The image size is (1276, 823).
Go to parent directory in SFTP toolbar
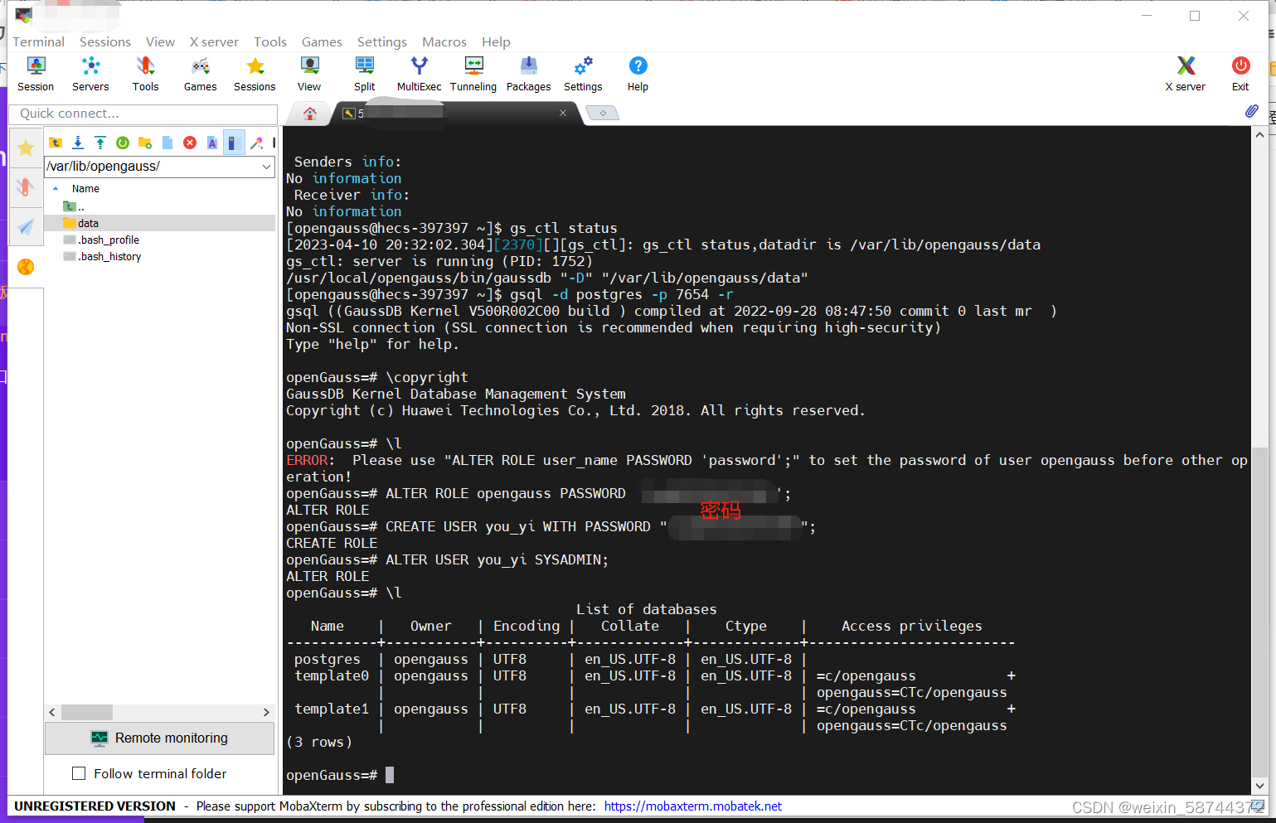pos(56,143)
